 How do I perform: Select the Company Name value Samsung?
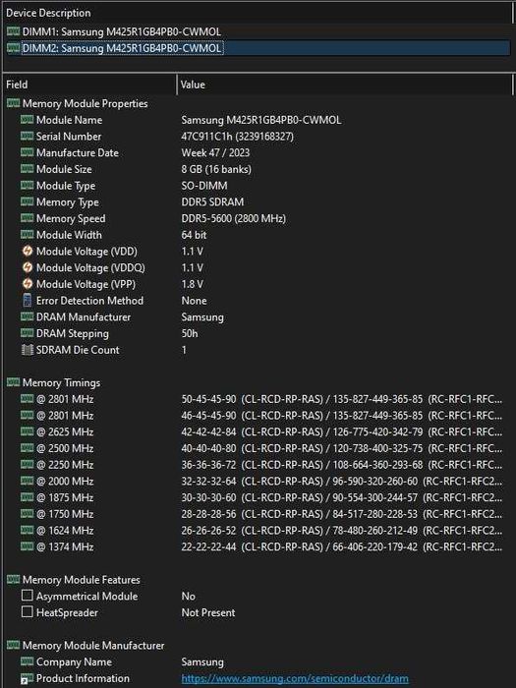point(202,661)
